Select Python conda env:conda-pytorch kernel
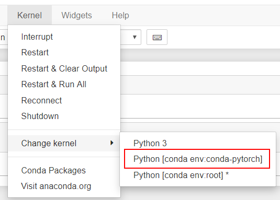The width and height of the screenshot is (280, 200). pos(198,159)
